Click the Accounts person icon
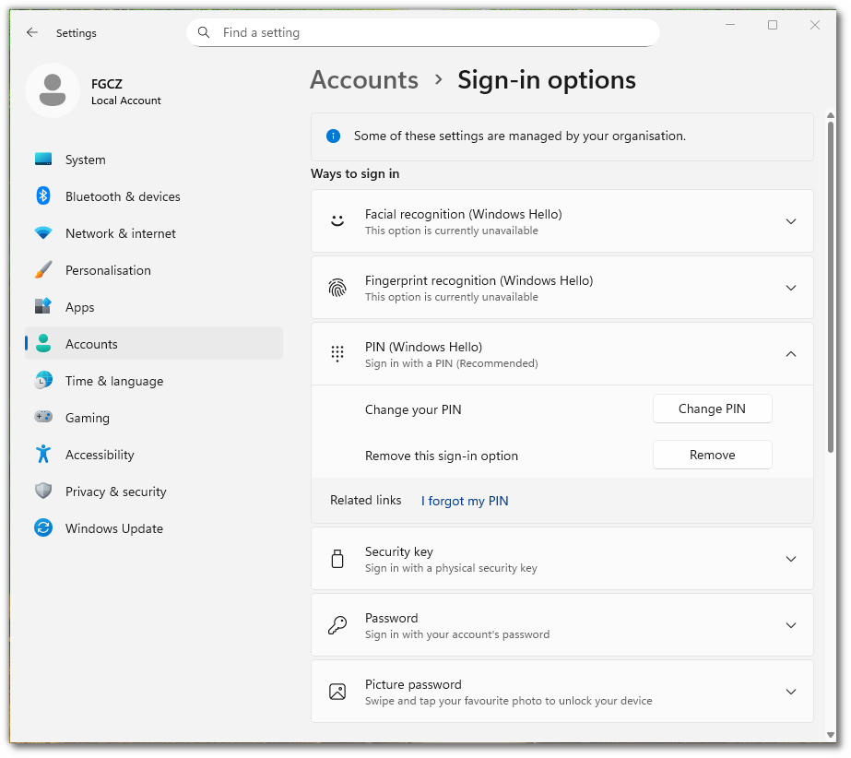851x758 pixels. [43, 344]
